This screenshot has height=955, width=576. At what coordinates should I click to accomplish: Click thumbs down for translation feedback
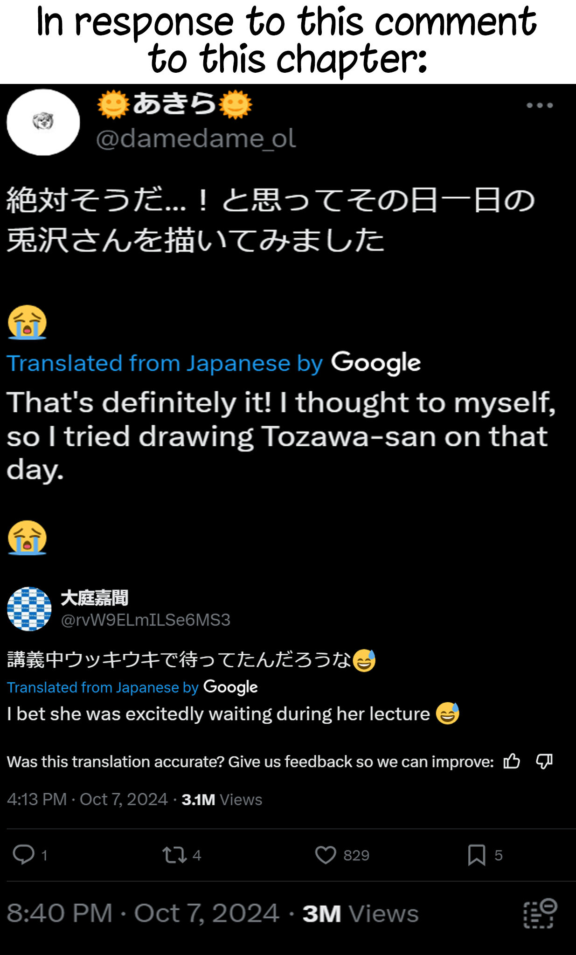pyautogui.click(x=544, y=761)
